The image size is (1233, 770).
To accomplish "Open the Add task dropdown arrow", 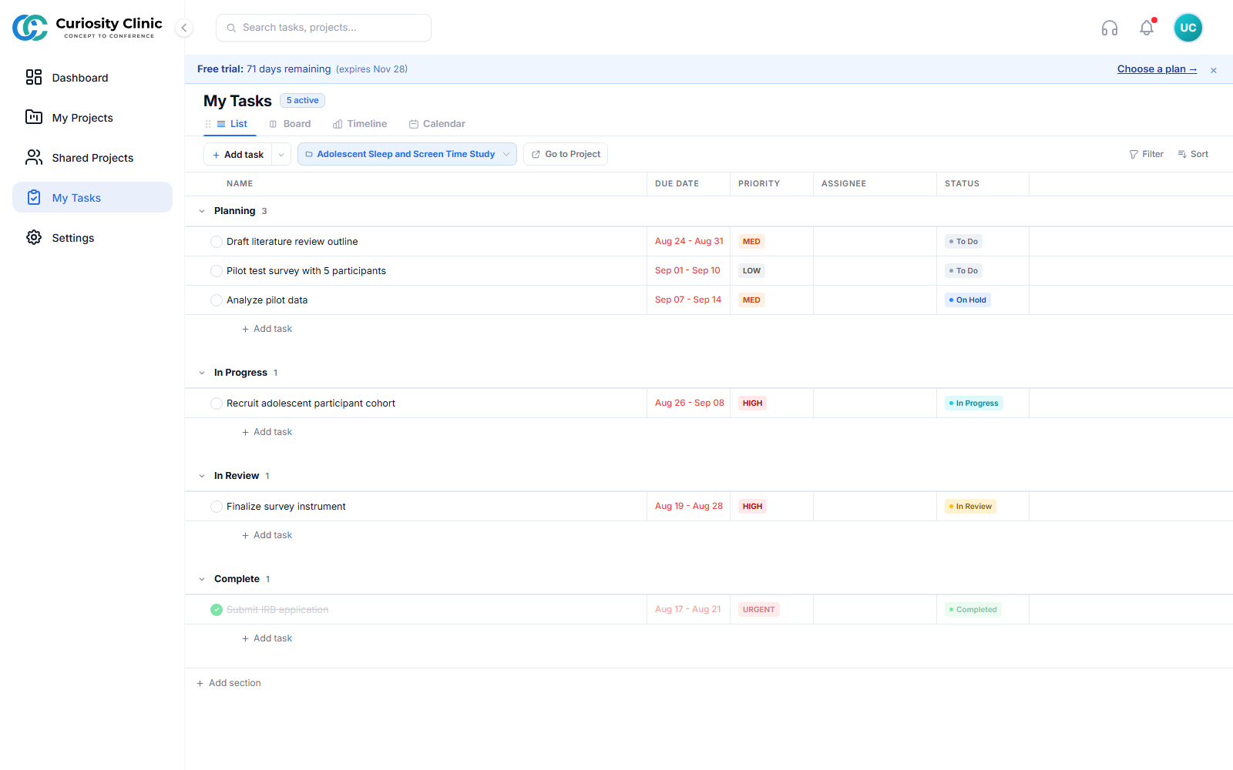I will (x=281, y=154).
